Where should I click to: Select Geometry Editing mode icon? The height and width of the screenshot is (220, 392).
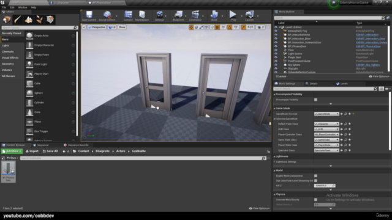point(50,20)
